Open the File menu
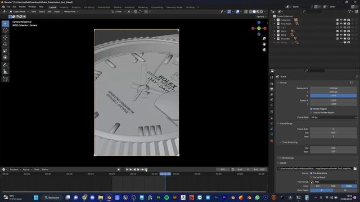360x202 pixels. tap(8, 7)
